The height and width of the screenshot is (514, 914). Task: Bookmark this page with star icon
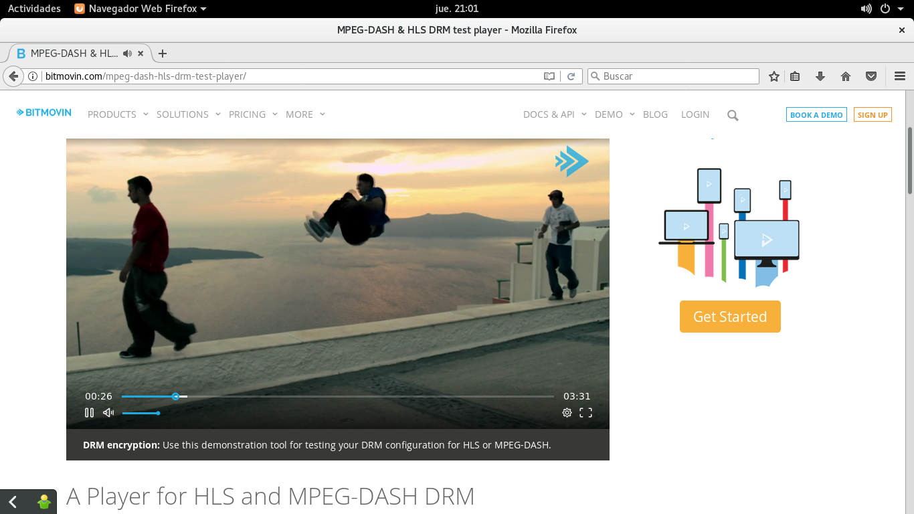[x=774, y=76]
